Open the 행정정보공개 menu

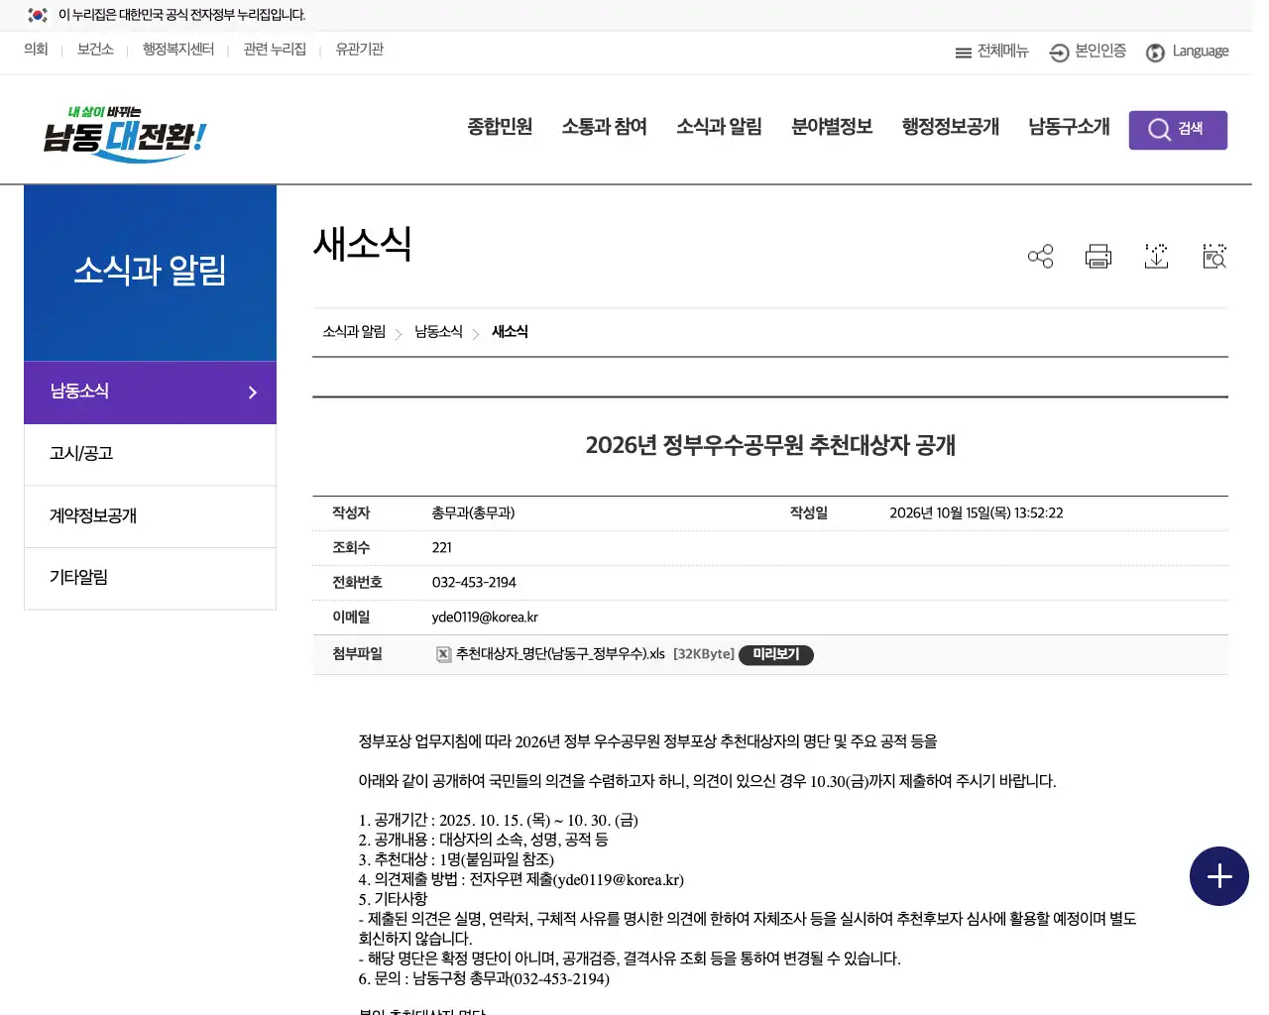(950, 127)
